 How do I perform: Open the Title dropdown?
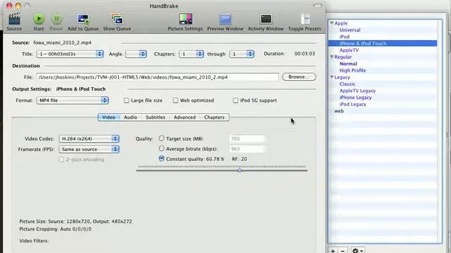pos(70,54)
